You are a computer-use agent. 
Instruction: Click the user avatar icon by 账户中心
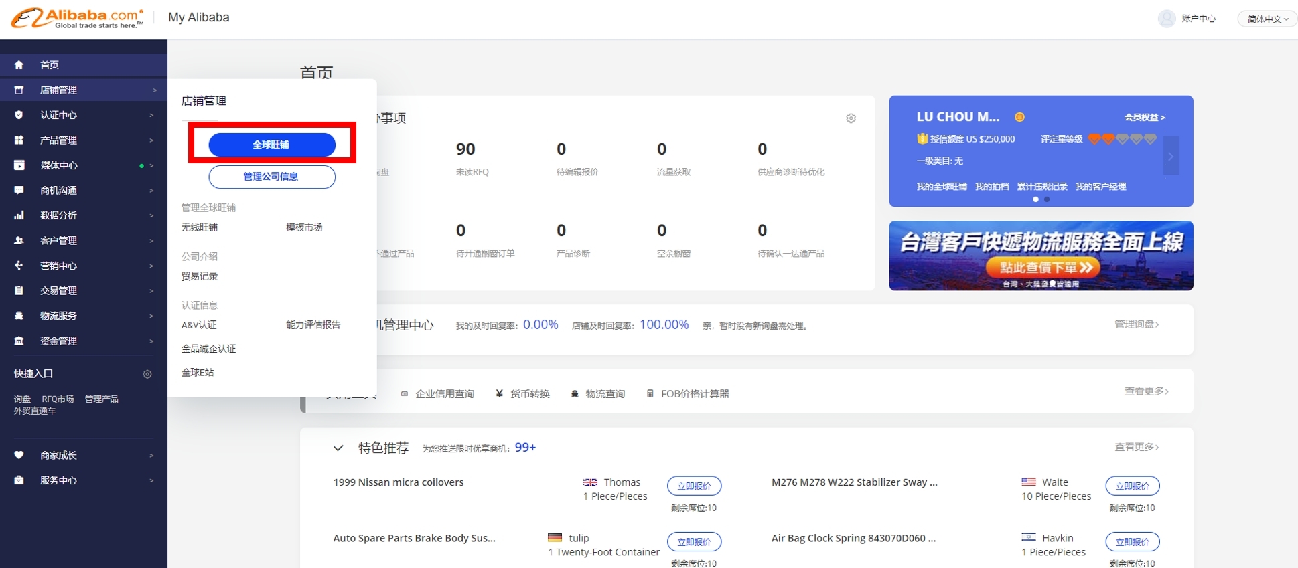click(x=1167, y=19)
